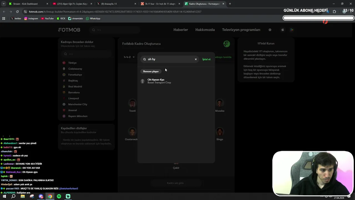
Task: Open Televizyon programları in the header
Action: click(x=241, y=30)
